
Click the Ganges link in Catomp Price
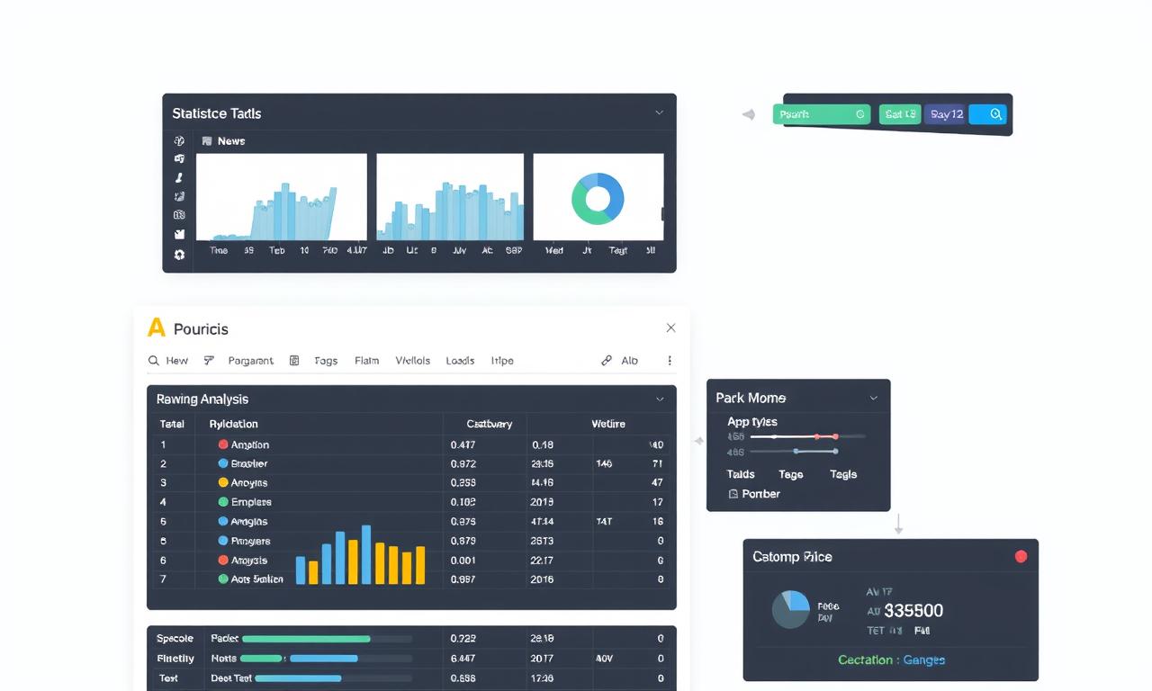(923, 660)
